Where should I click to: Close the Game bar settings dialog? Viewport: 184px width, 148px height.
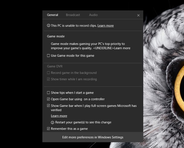pyautogui.click(x=138, y=15)
